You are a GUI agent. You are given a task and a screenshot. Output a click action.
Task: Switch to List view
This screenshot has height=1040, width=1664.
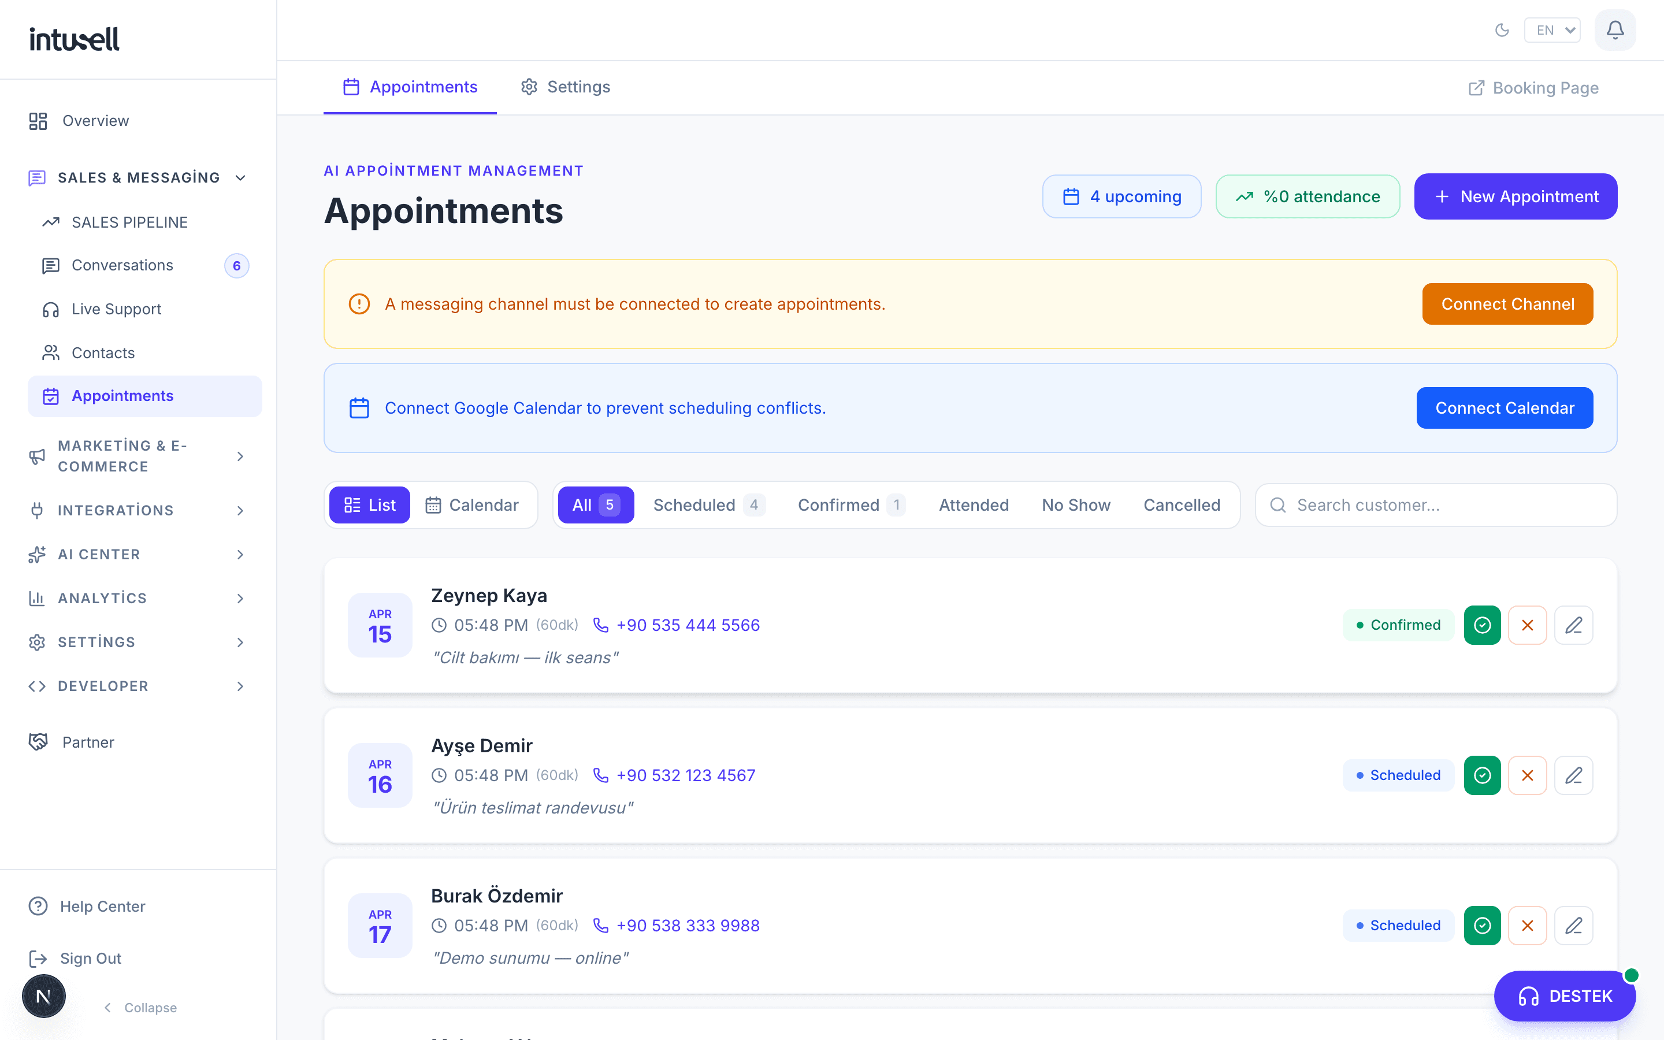370,505
